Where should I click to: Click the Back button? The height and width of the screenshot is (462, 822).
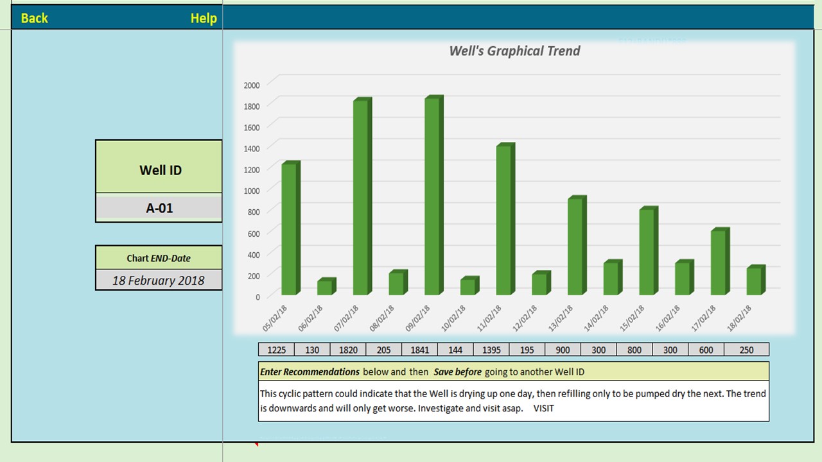click(x=34, y=18)
